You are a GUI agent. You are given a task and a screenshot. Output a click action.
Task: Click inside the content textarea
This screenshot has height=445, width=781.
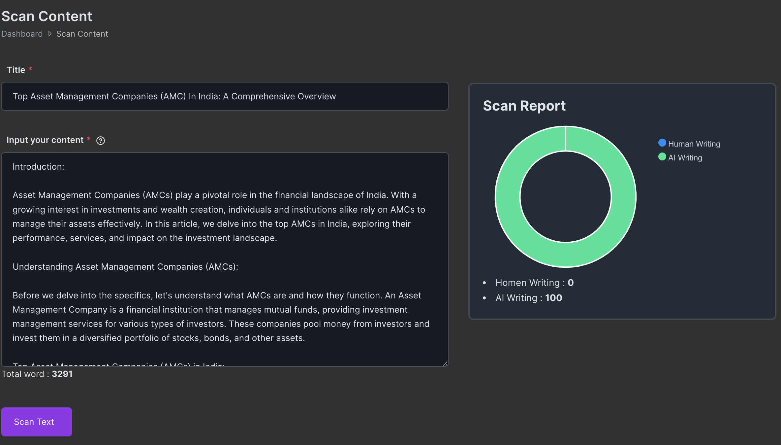(225, 259)
